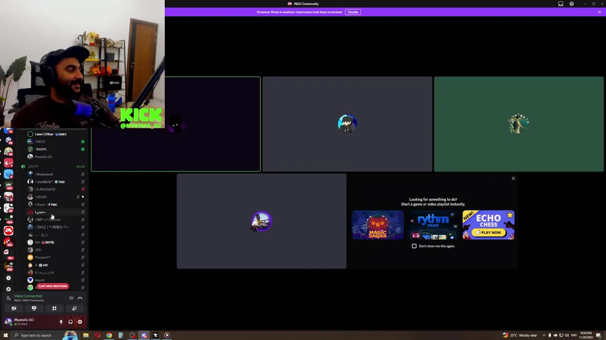The width and height of the screenshot is (606, 340).
Task: Select the purple-glow avatar participant tile
Action: click(x=261, y=221)
